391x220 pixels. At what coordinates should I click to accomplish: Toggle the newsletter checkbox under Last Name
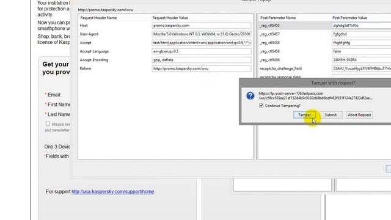click(x=48, y=123)
